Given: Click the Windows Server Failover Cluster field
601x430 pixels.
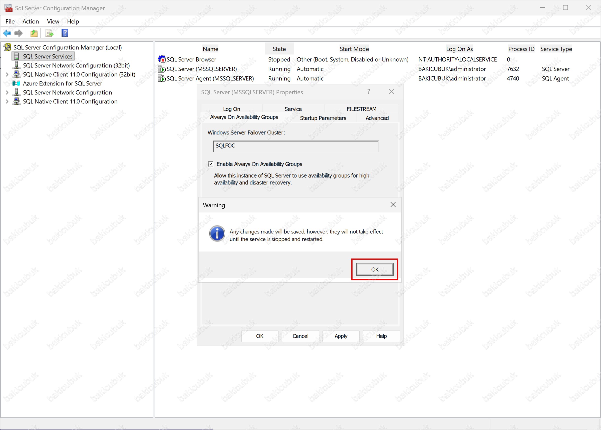Looking at the screenshot, I should point(295,146).
